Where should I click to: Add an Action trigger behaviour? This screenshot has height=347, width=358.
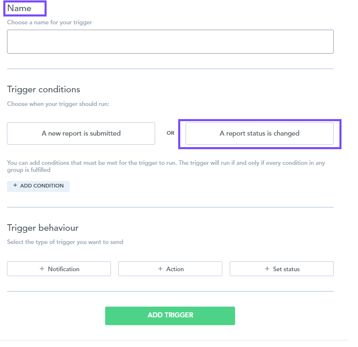pos(170,269)
